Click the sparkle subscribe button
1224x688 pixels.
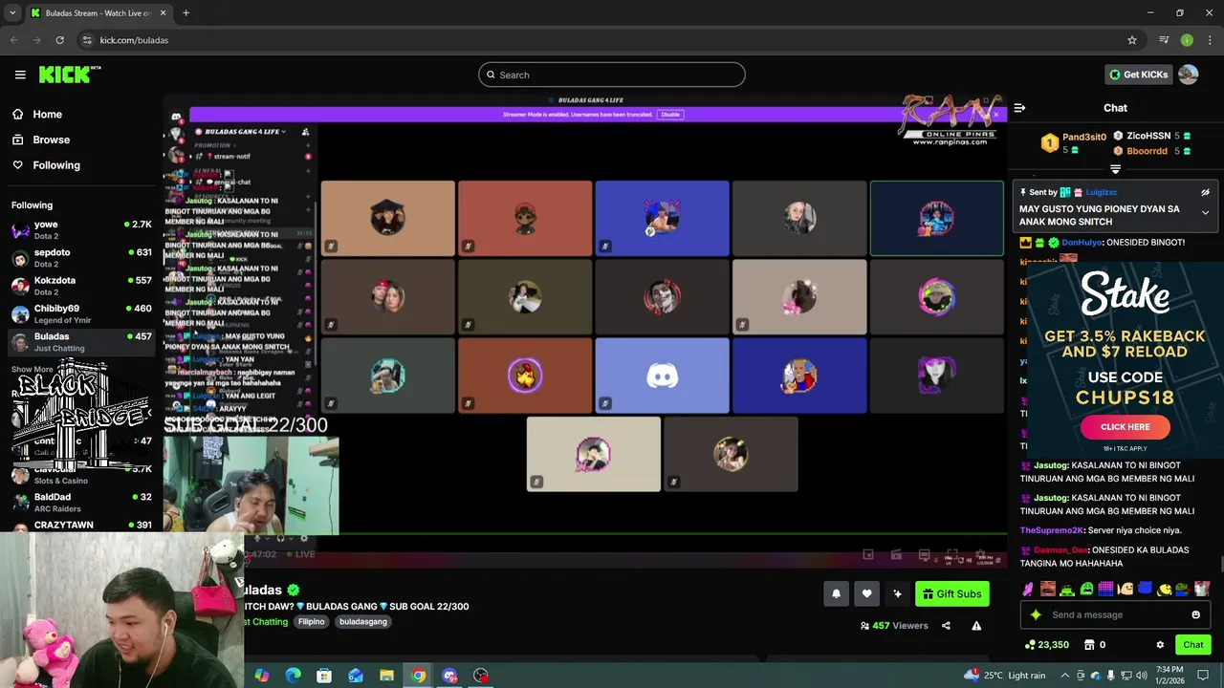[897, 593]
